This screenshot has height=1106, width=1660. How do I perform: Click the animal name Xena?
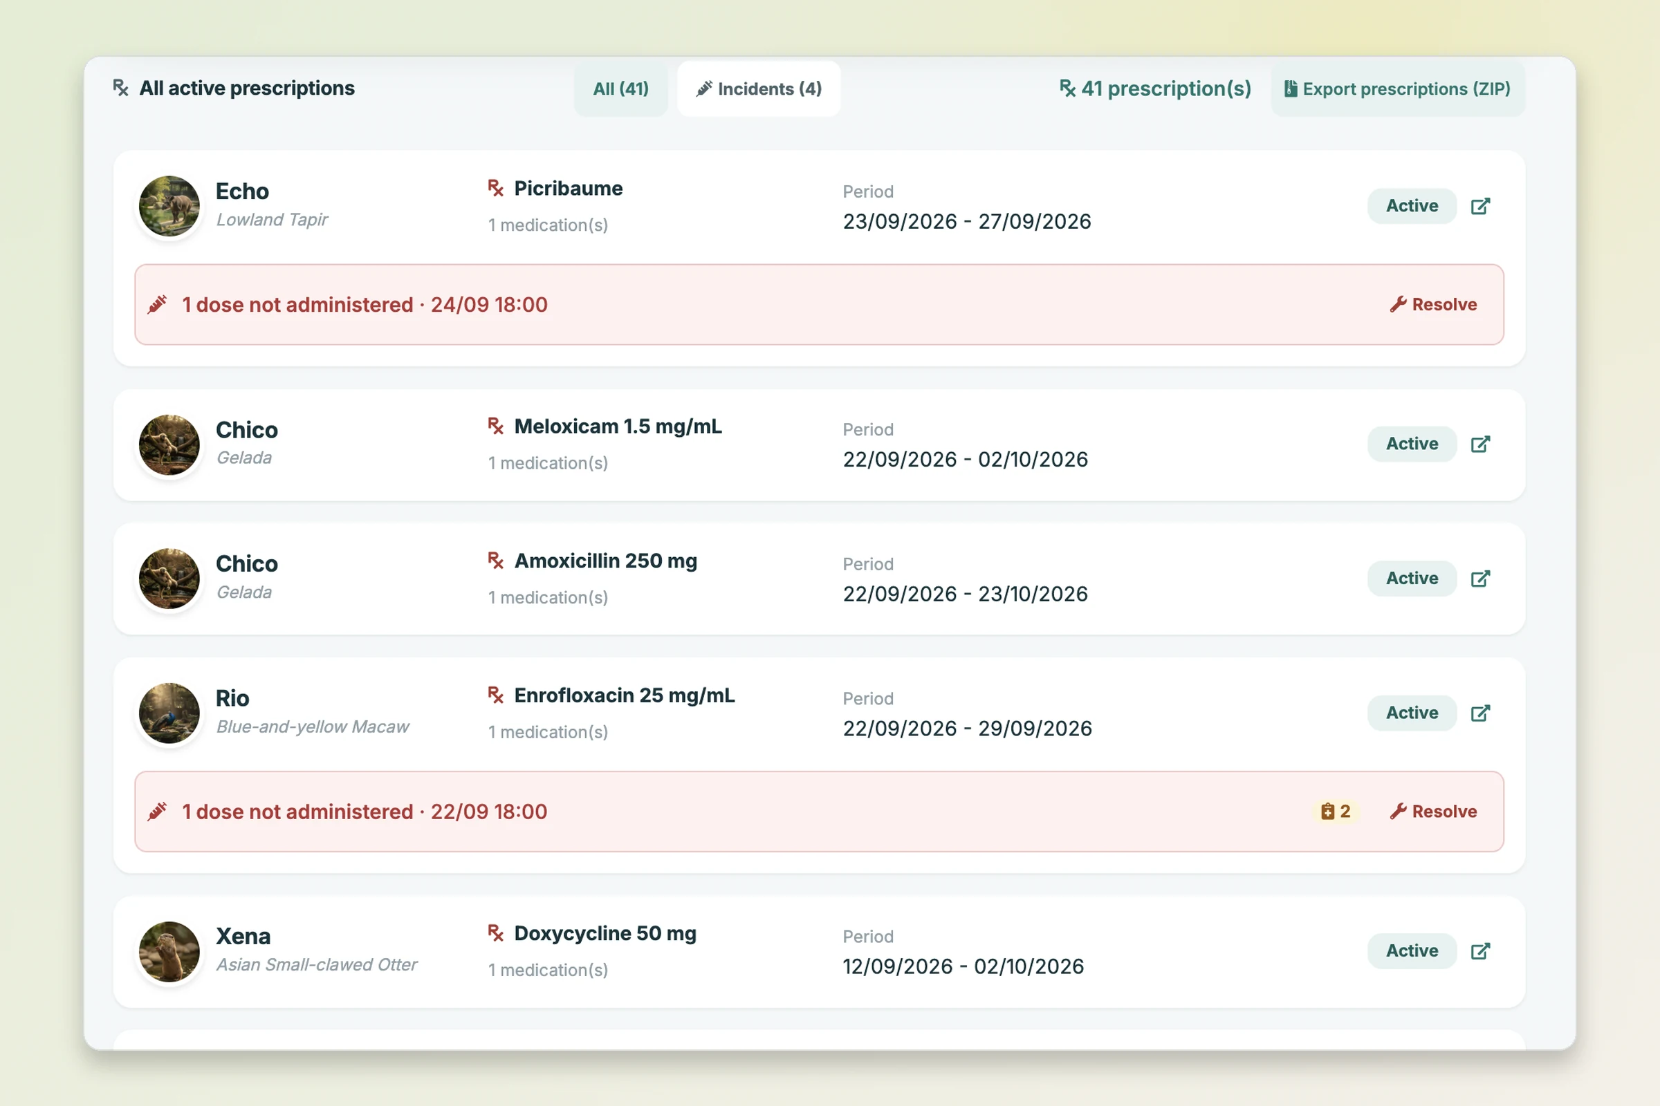[x=243, y=936]
